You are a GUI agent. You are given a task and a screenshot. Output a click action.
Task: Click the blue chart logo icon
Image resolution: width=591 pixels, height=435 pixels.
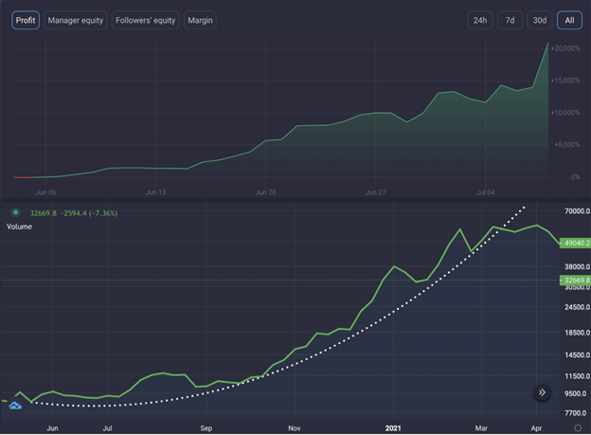pyautogui.click(x=15, y=405)
